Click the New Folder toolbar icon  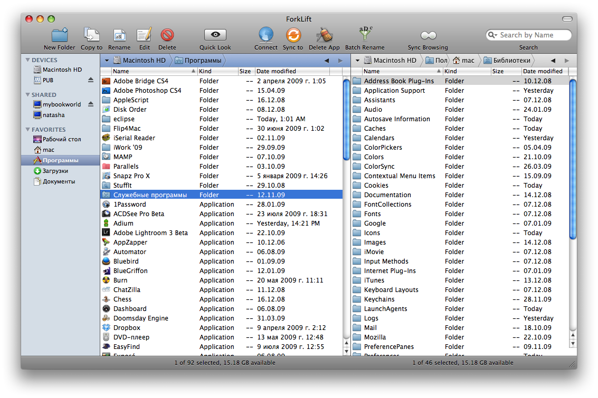click(x=60, y=35)
